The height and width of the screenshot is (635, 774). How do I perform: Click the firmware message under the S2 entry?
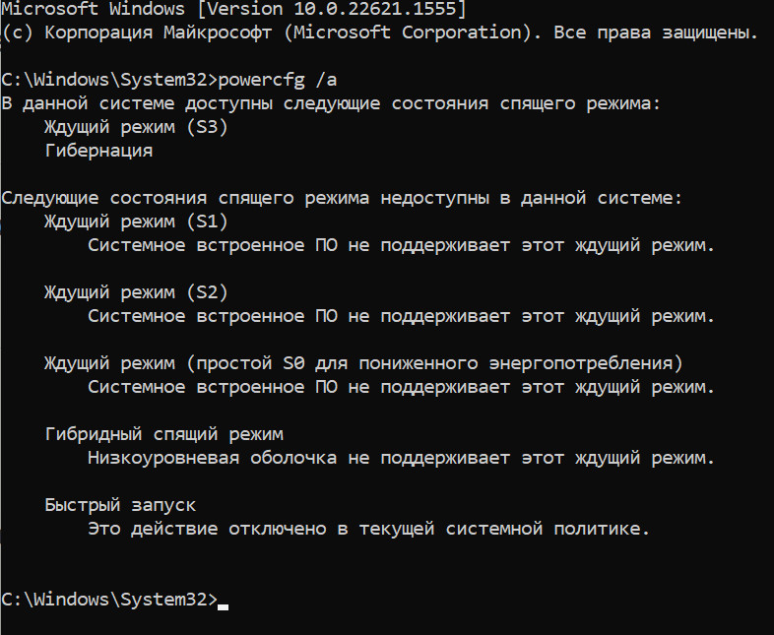(401, 316)
